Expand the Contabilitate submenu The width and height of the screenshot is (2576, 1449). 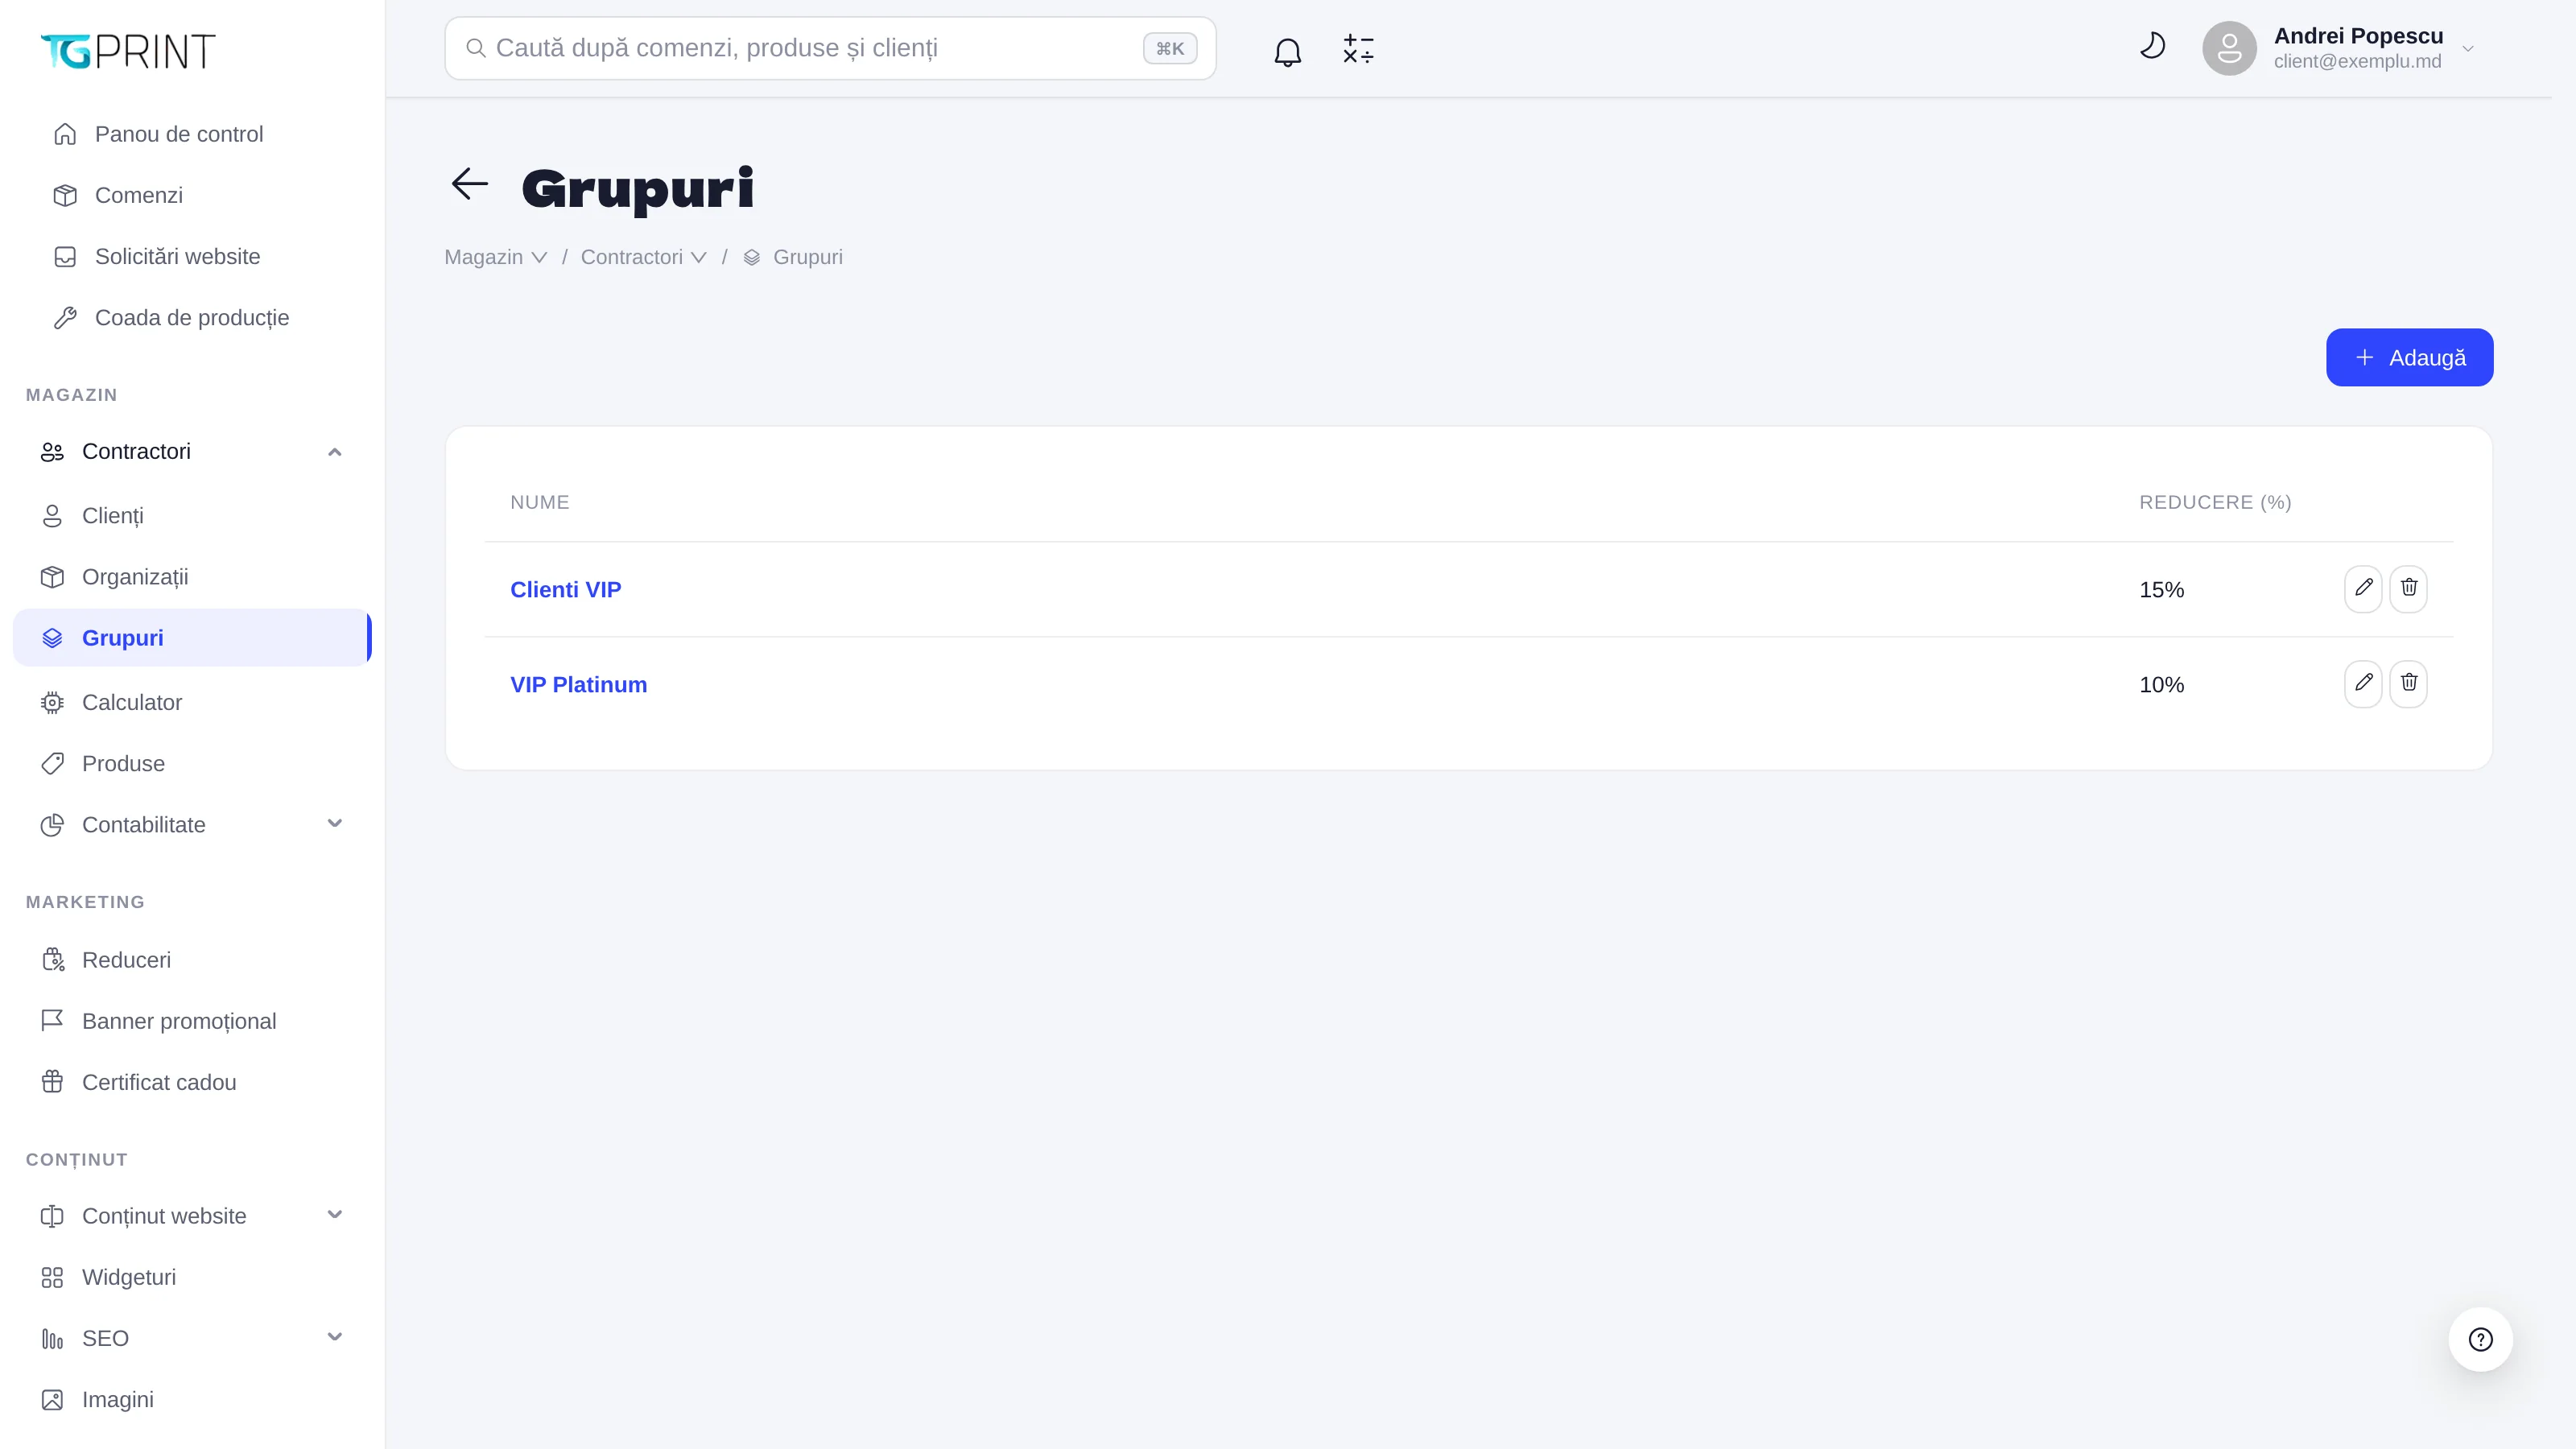tap(192, 825)
